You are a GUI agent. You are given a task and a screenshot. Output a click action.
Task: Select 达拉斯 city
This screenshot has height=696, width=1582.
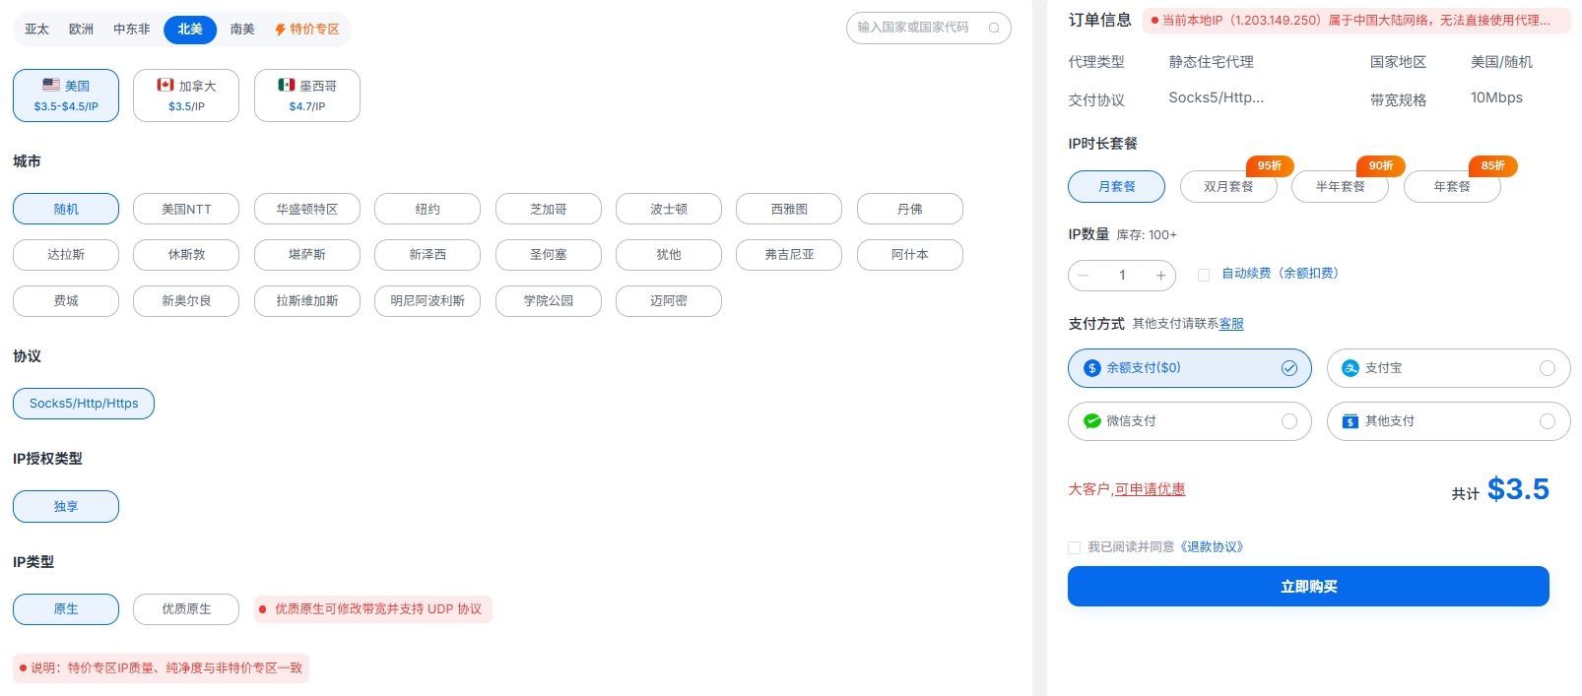tap(66, 255)
